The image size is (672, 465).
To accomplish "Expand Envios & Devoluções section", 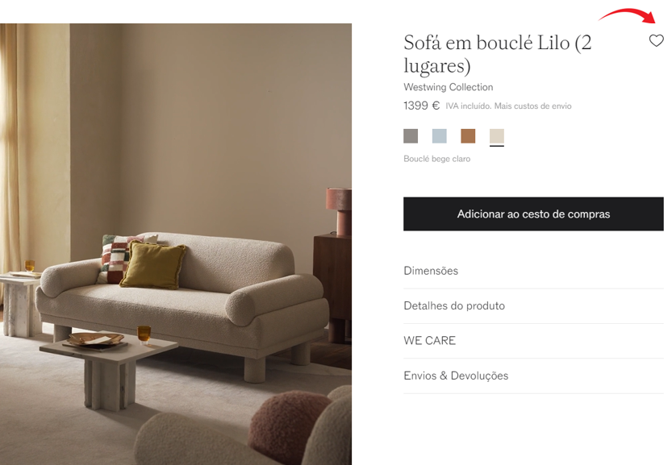I will click(533, 376).
